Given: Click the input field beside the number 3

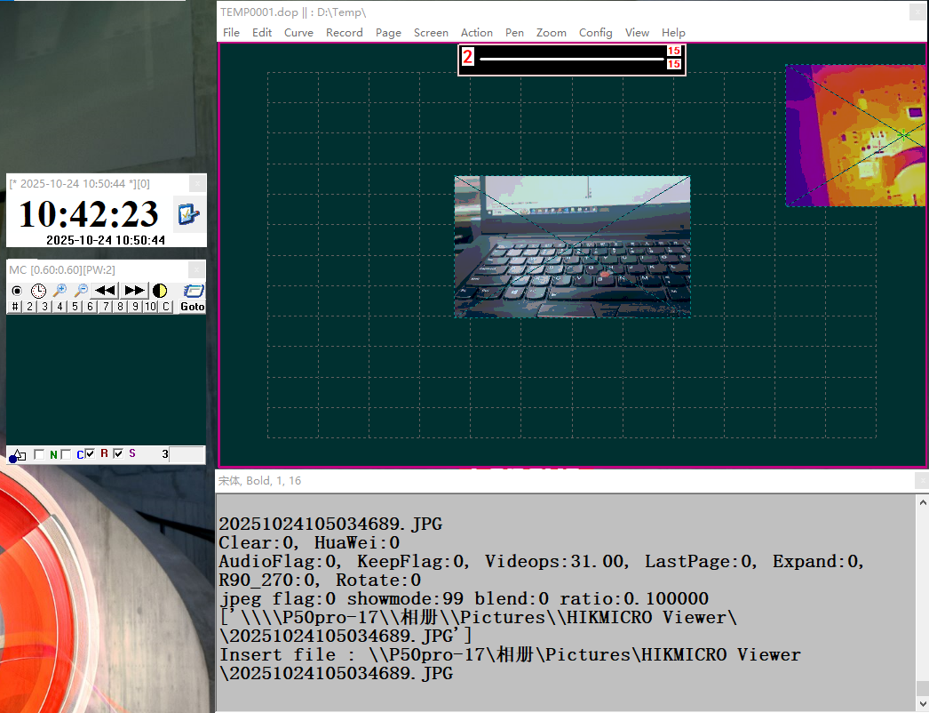Looking at the screenshot, I should point(187,455).
